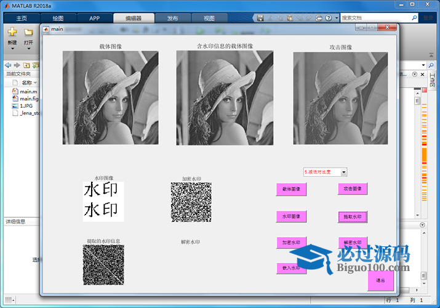The image size is (440, 308).
Task: Click the 载体图像 Lena picture
Action: [111, 98]
